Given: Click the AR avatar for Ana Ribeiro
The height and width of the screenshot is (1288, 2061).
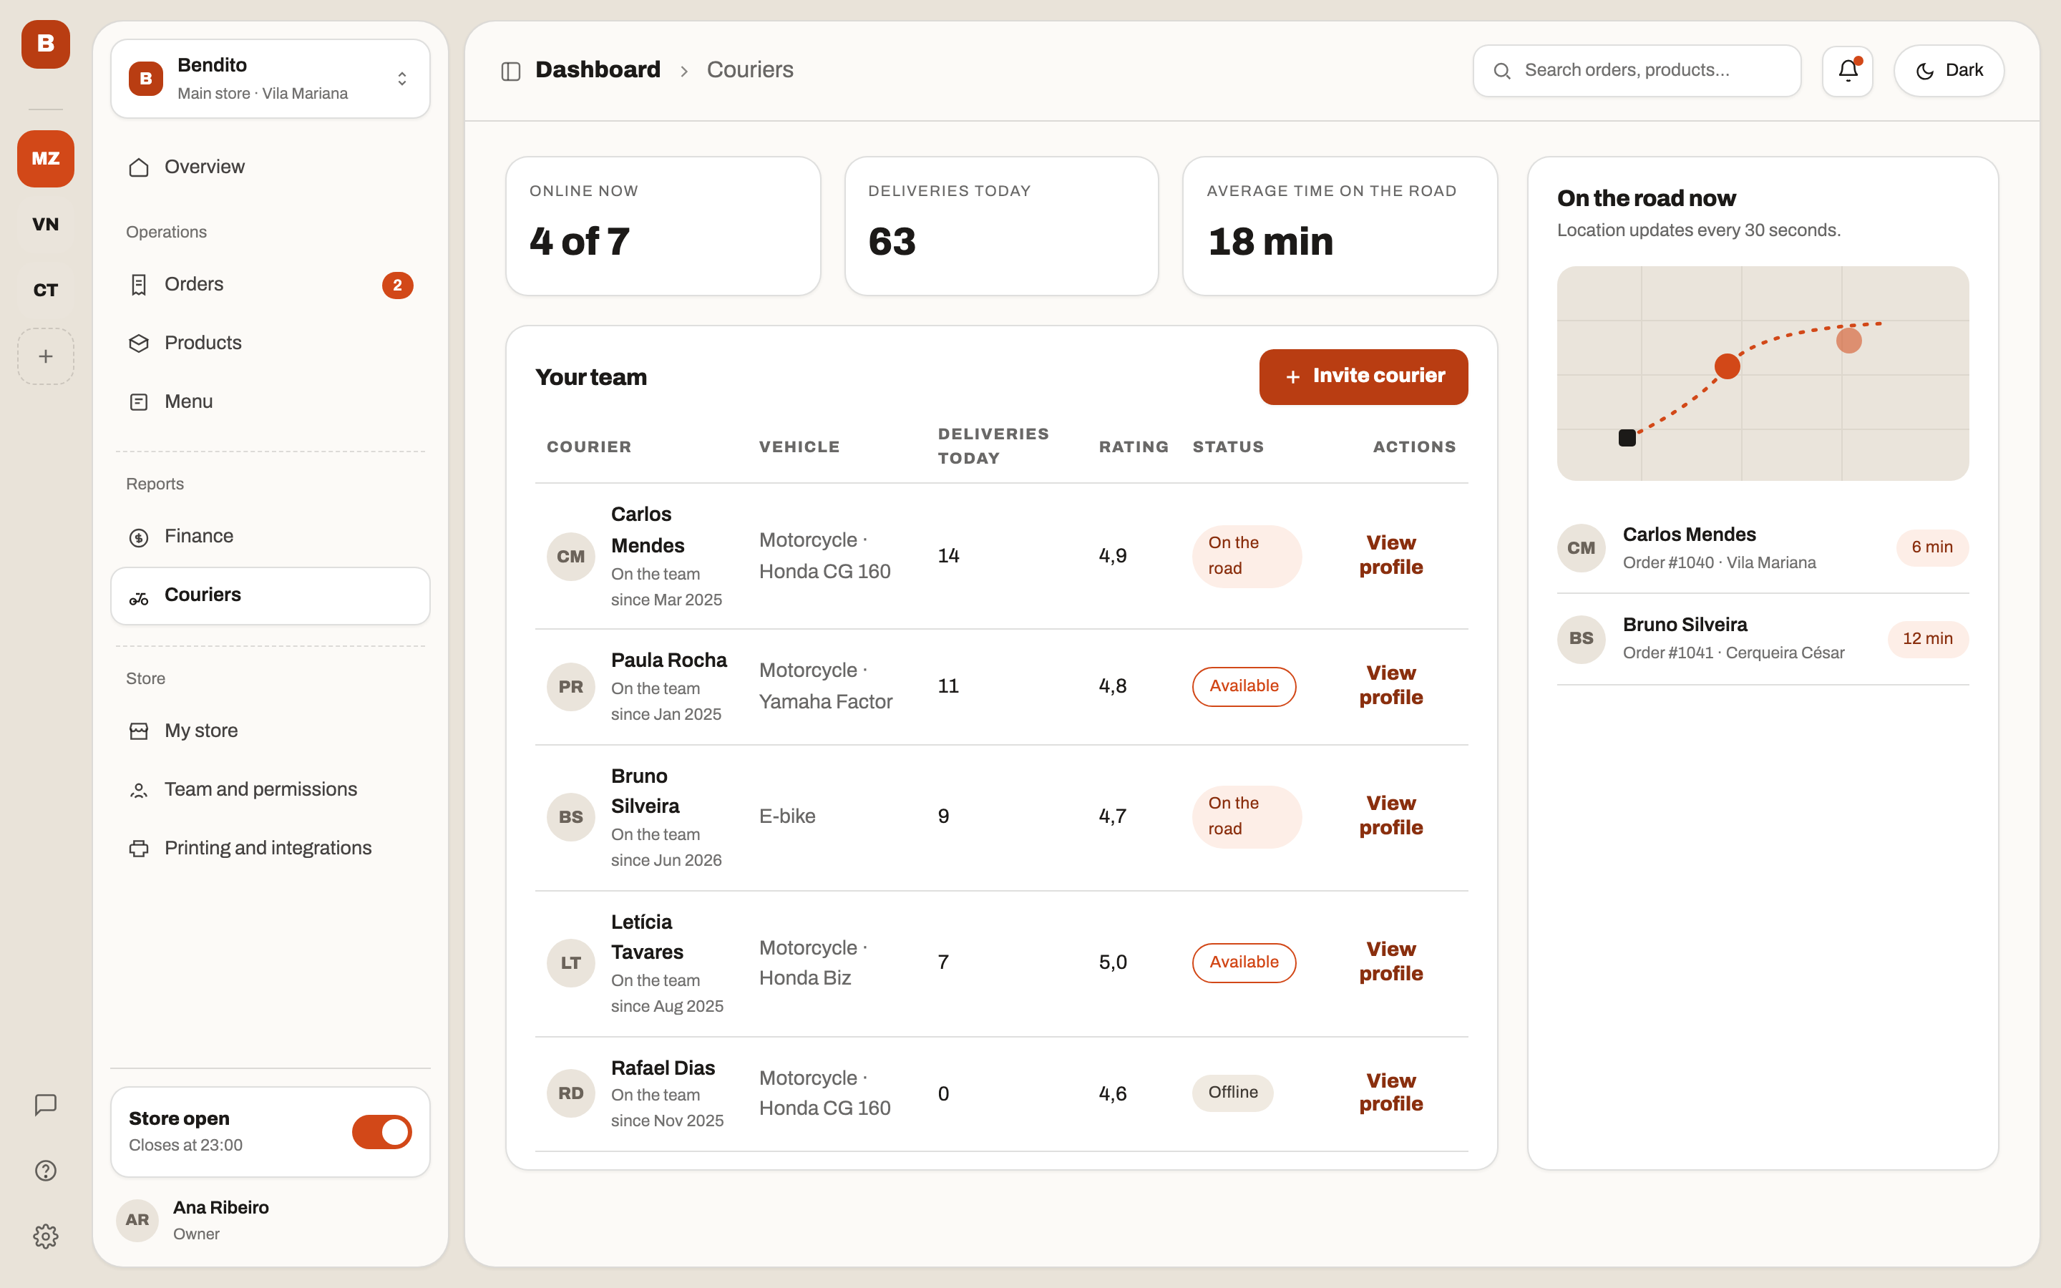Looking at the screenshot, I should click(137, 1220).
